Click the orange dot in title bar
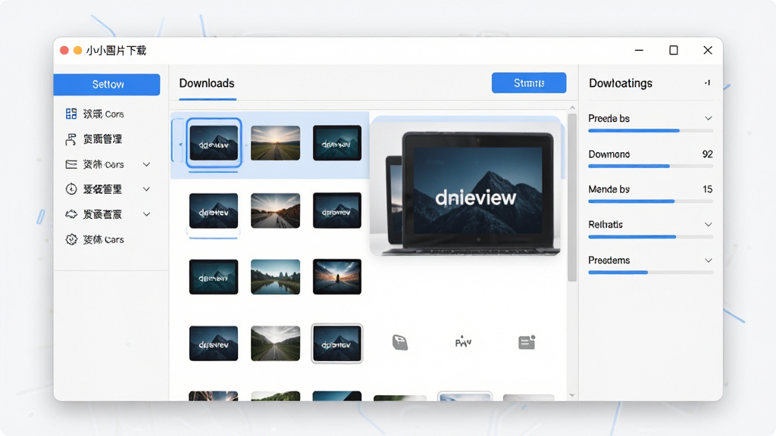 pos(78,51)
